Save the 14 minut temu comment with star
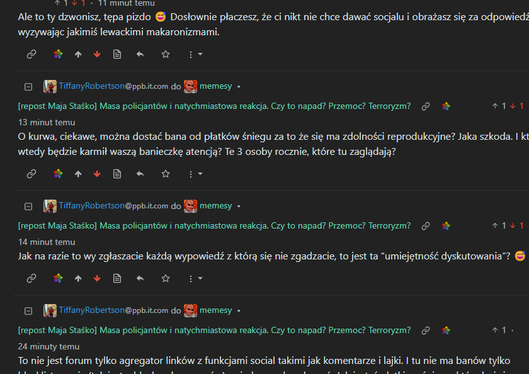Image resolution: width=529 pixels, height=374 pixels. [x=165, y=278]
